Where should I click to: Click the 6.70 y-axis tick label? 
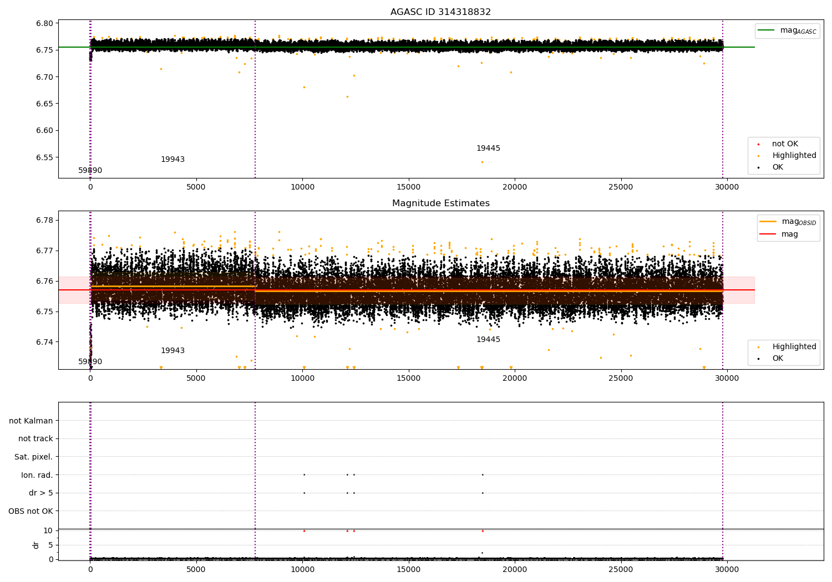44,77
